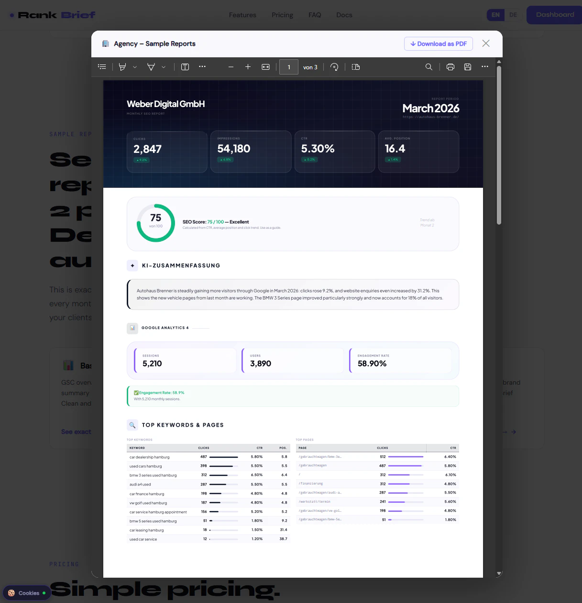This screenshot has width=582, height=603.
Task: Click the clicks bar for 'car dealership hamburg'
Action: click(x=223, y=457)
